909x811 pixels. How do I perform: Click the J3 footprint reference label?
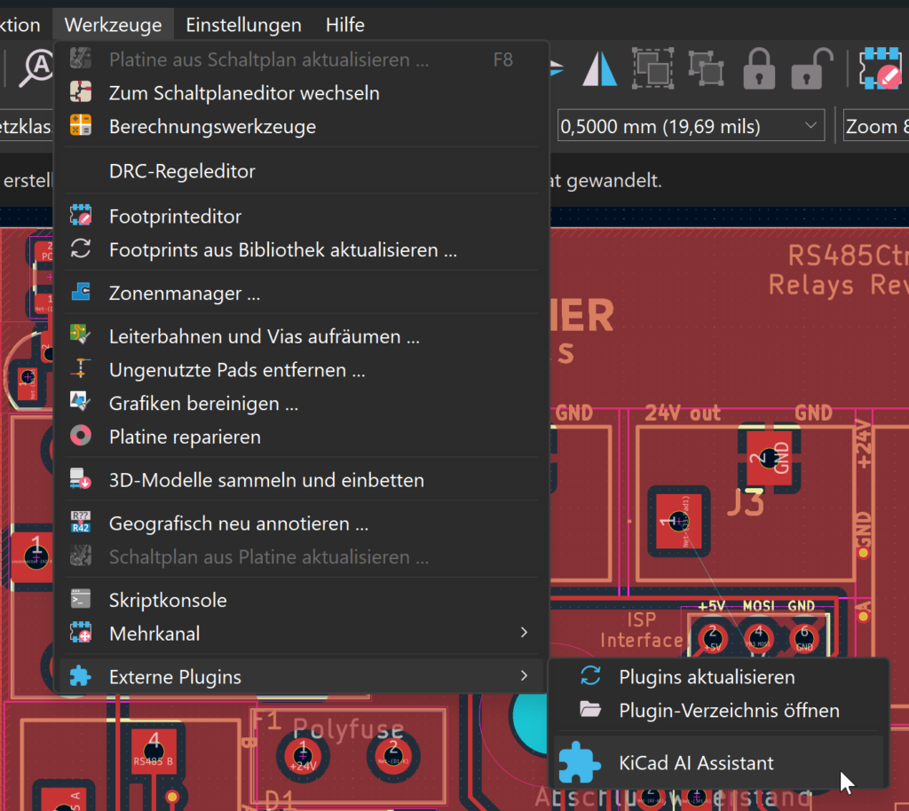(746, 503)
